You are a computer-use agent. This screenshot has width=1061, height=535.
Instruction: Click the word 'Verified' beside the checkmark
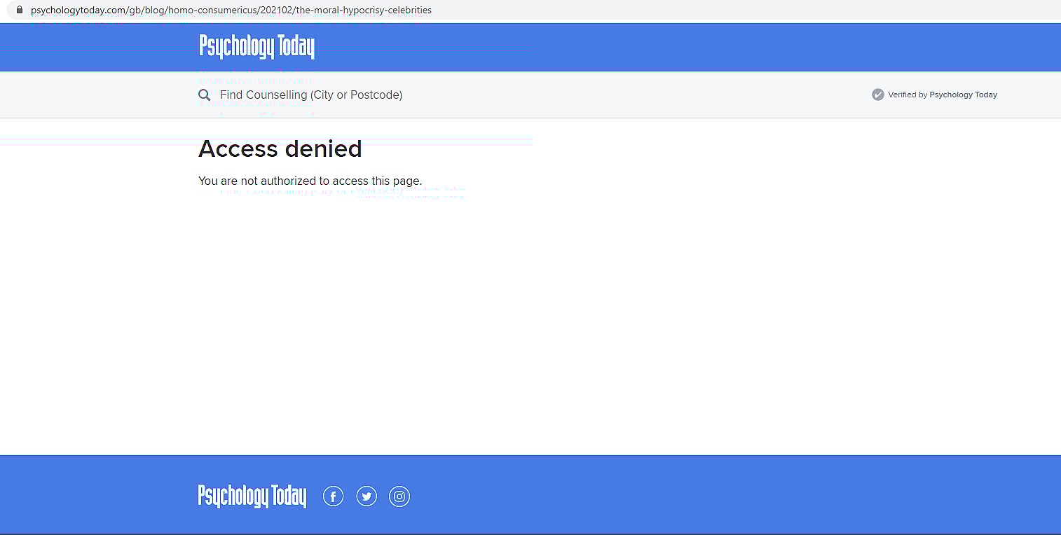point(903,95)
